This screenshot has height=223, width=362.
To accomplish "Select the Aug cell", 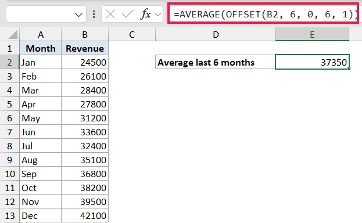I will click(41, 160).
